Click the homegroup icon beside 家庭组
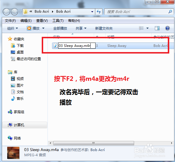 coord(10,112)
